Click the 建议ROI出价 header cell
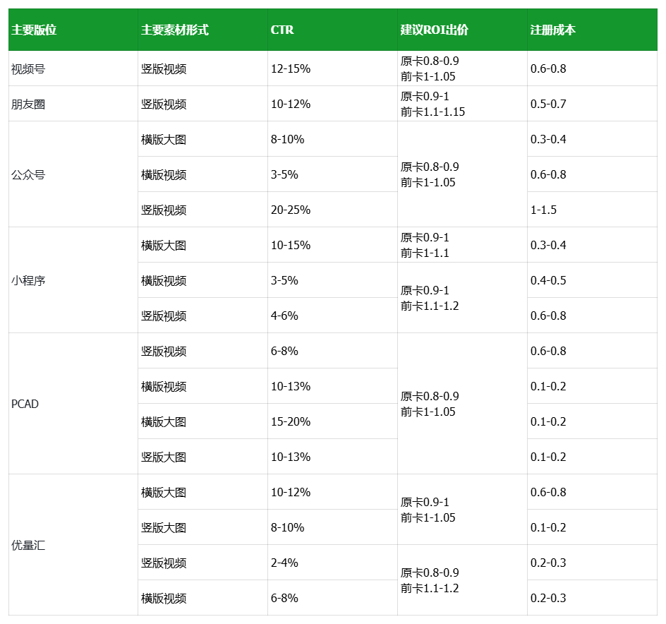The width and height of the screenshot is (666, 624). click(462, 30)
